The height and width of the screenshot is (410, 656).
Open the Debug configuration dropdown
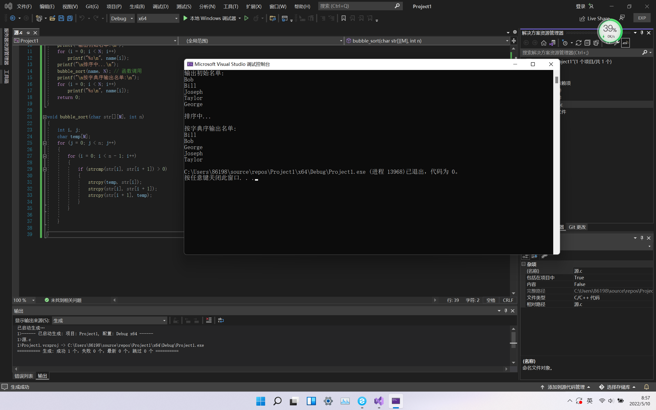(122, 18)
